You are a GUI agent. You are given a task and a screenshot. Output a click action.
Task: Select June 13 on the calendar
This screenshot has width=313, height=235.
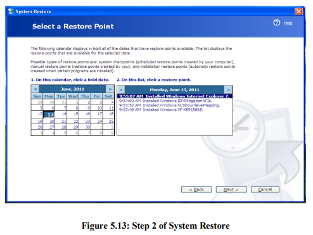coord(49,114)
